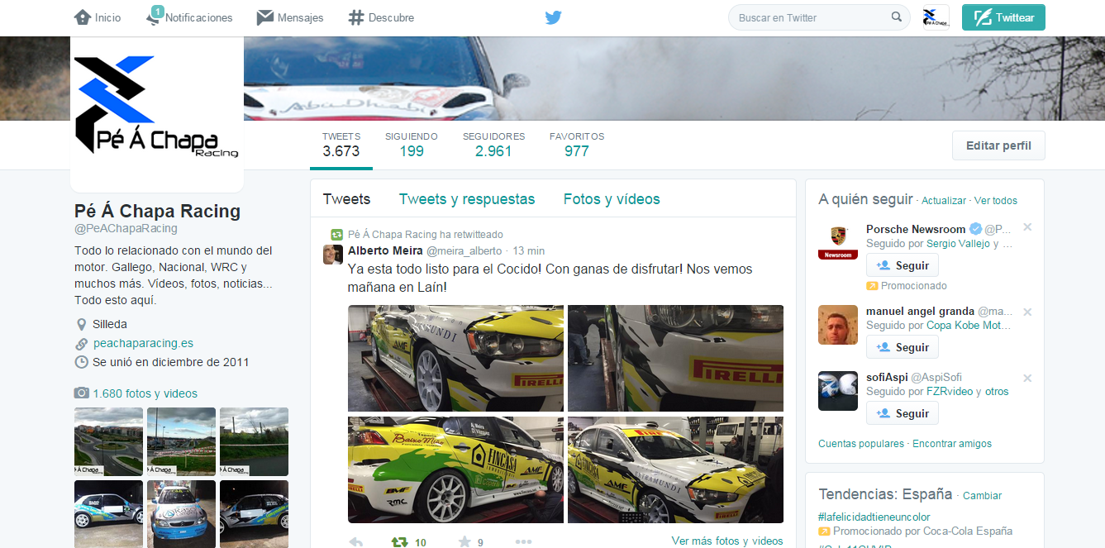
Task: Follow manuel angel granda with Seguir
Action: pos(903,347)
